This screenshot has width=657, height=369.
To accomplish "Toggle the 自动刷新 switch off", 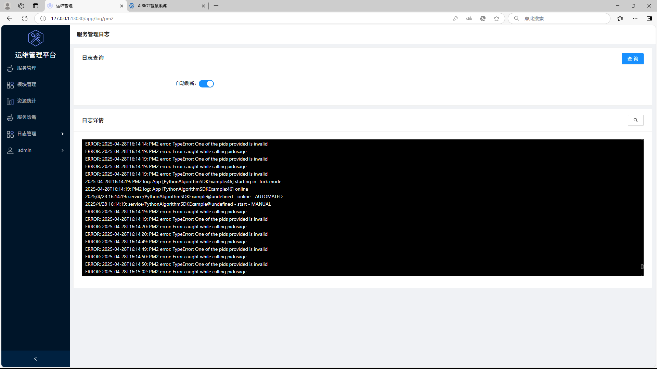I will (206, 84).
